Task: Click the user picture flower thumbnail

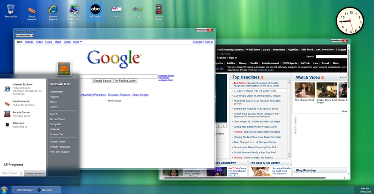Action: [x=64, y=69]
